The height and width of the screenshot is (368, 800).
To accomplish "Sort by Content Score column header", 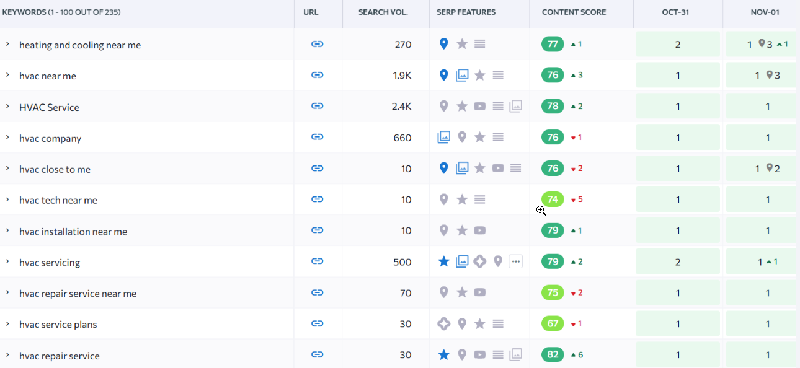I will click(x=574, y=12).
